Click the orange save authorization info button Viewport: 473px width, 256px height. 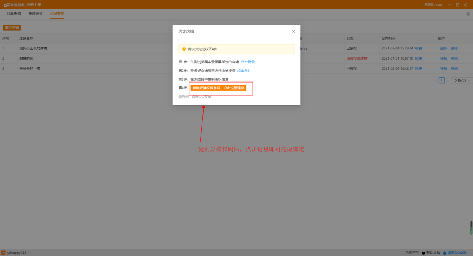(218, 88)
